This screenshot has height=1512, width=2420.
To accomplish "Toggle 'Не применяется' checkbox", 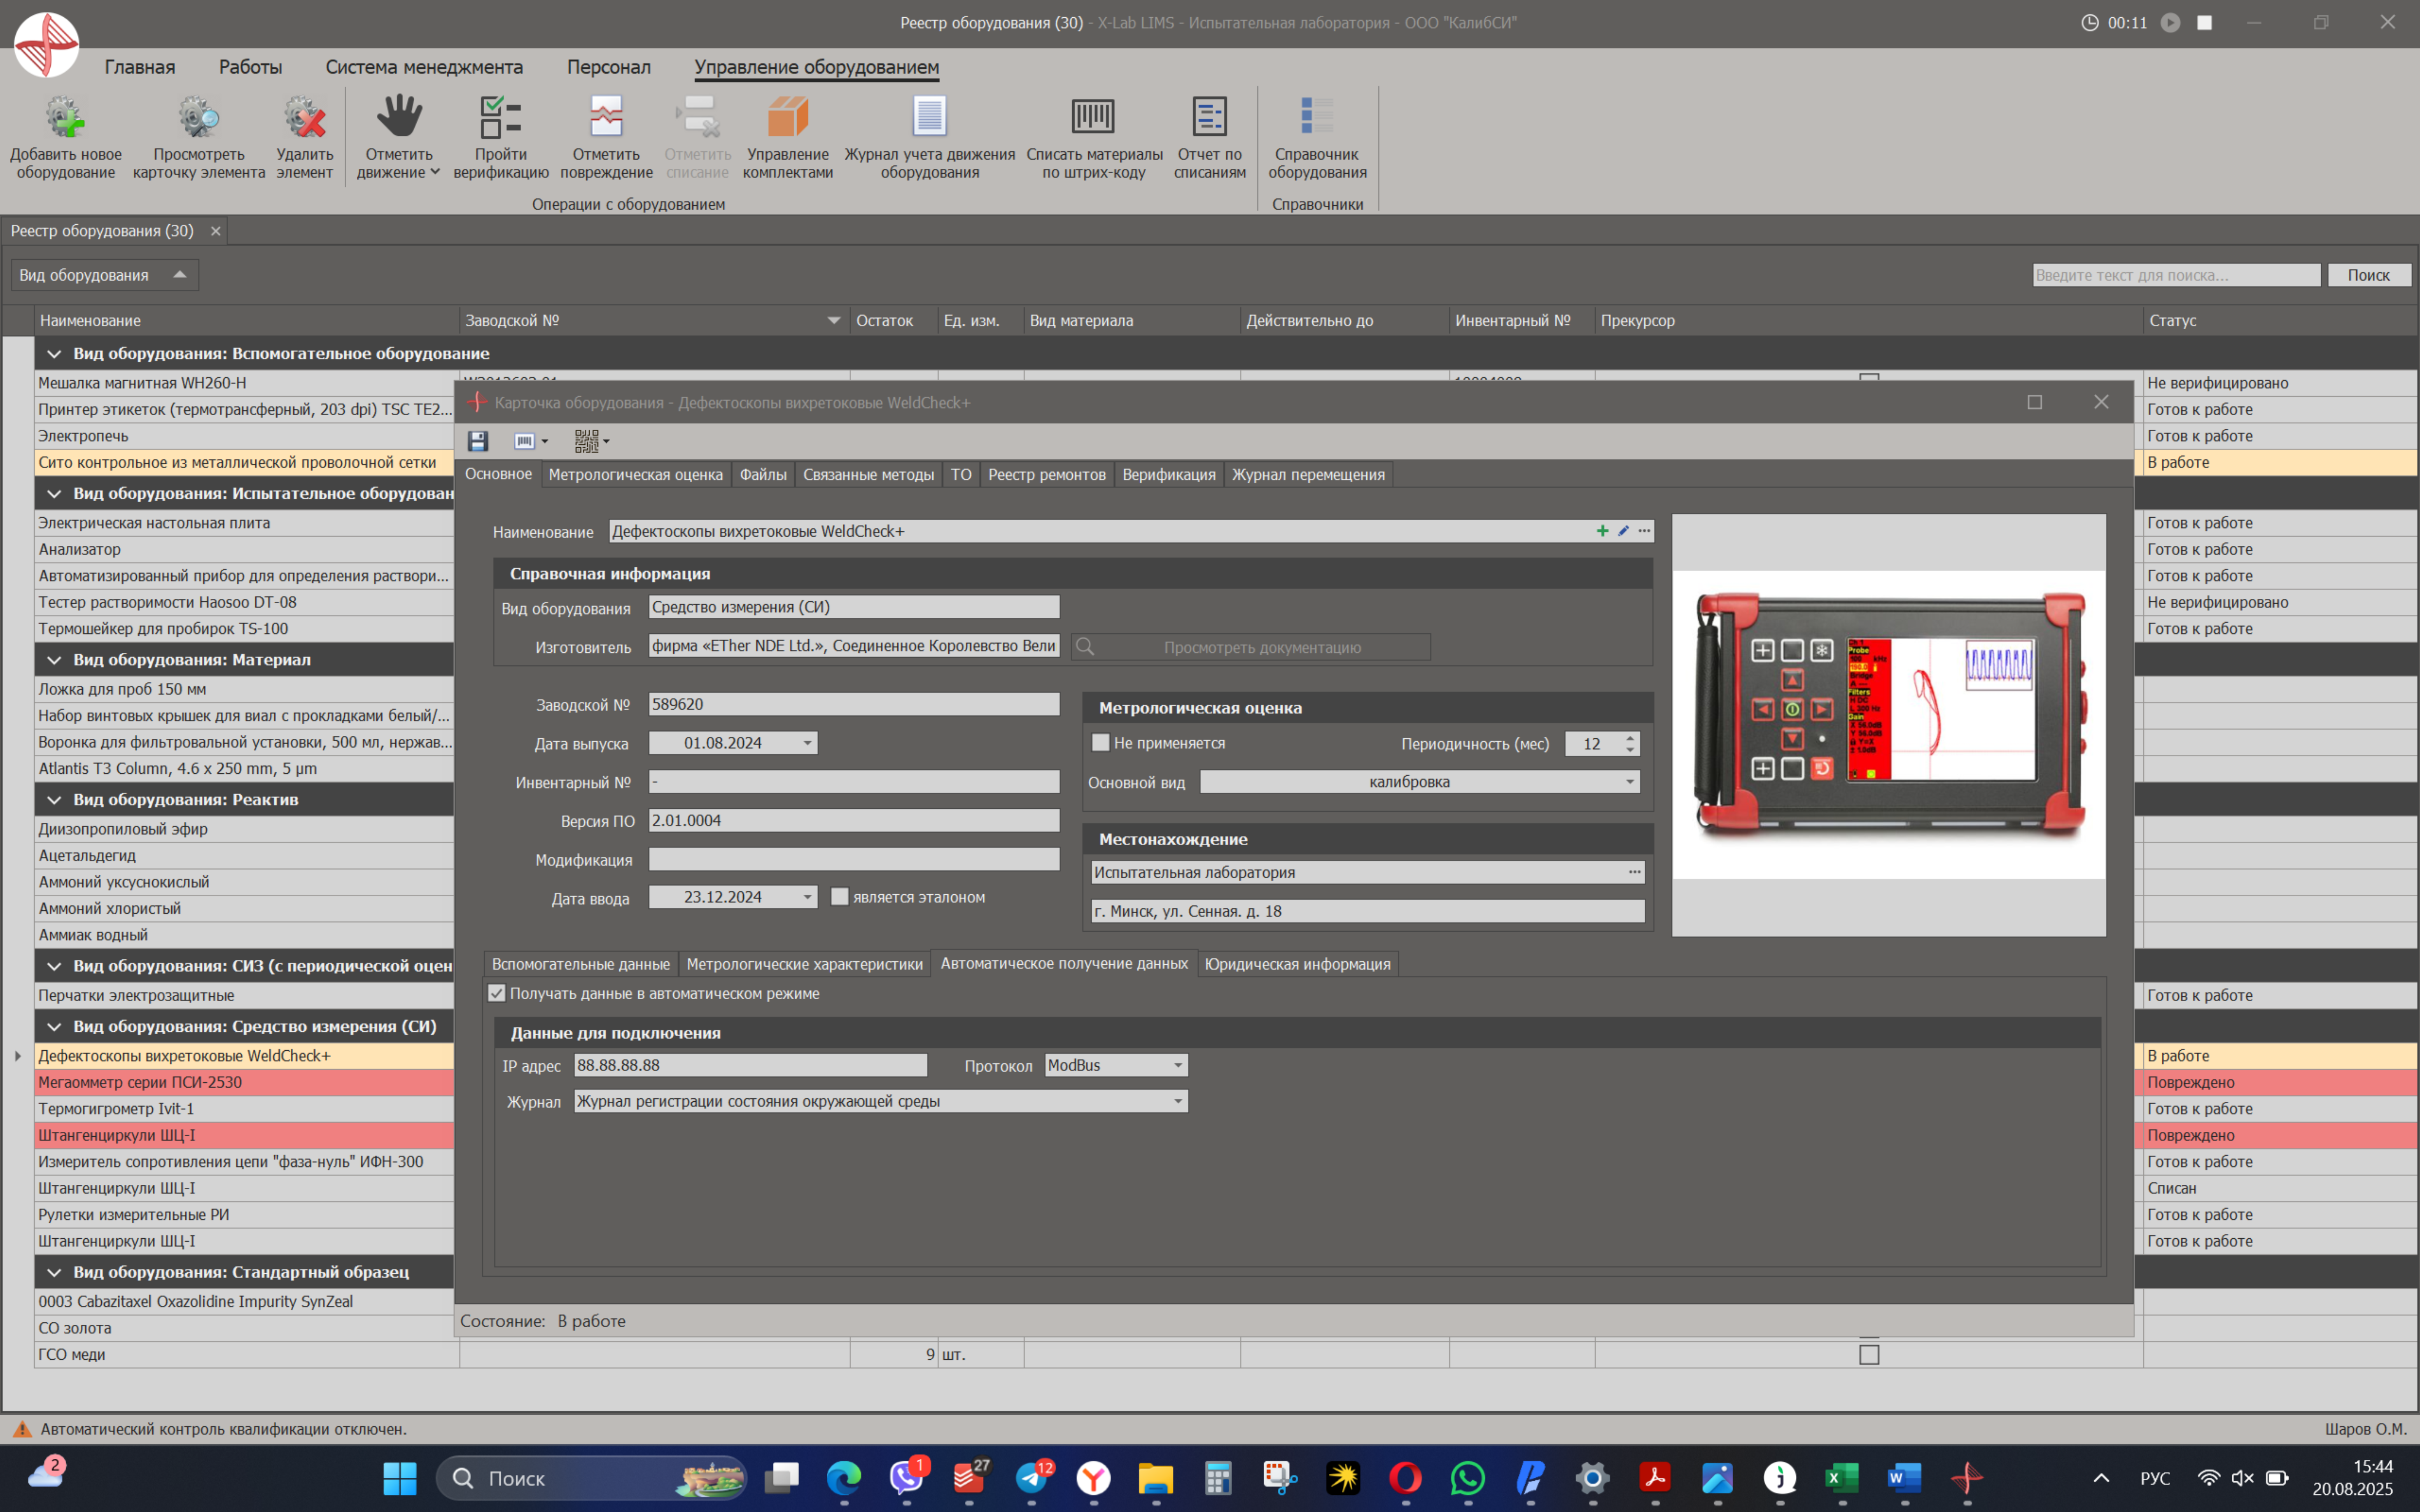I will pos(1100,743).
